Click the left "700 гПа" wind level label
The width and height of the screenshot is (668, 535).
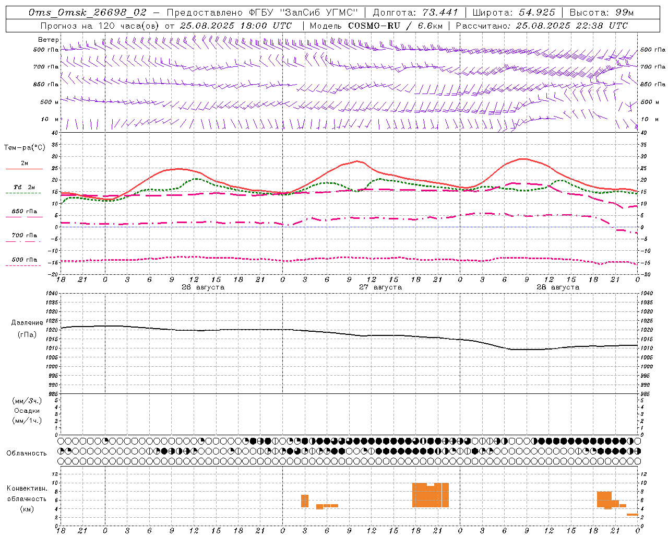click(x=46, y=67)
